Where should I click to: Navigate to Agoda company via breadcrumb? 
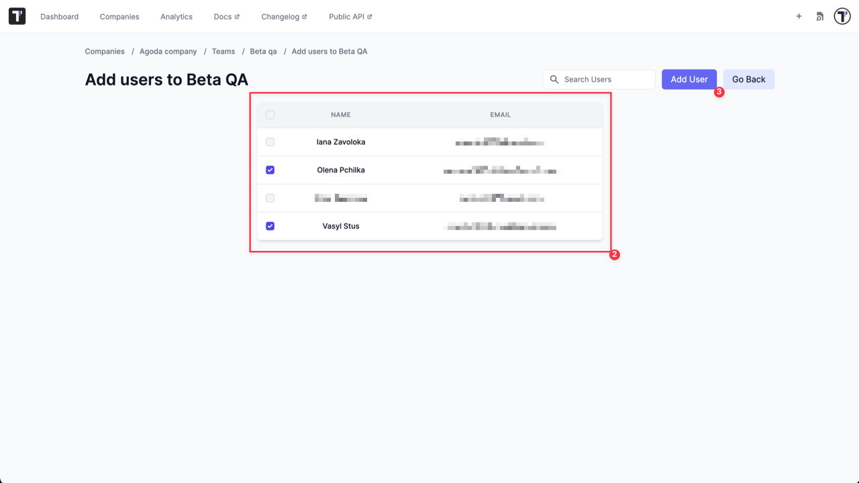(x=168, y=51)
